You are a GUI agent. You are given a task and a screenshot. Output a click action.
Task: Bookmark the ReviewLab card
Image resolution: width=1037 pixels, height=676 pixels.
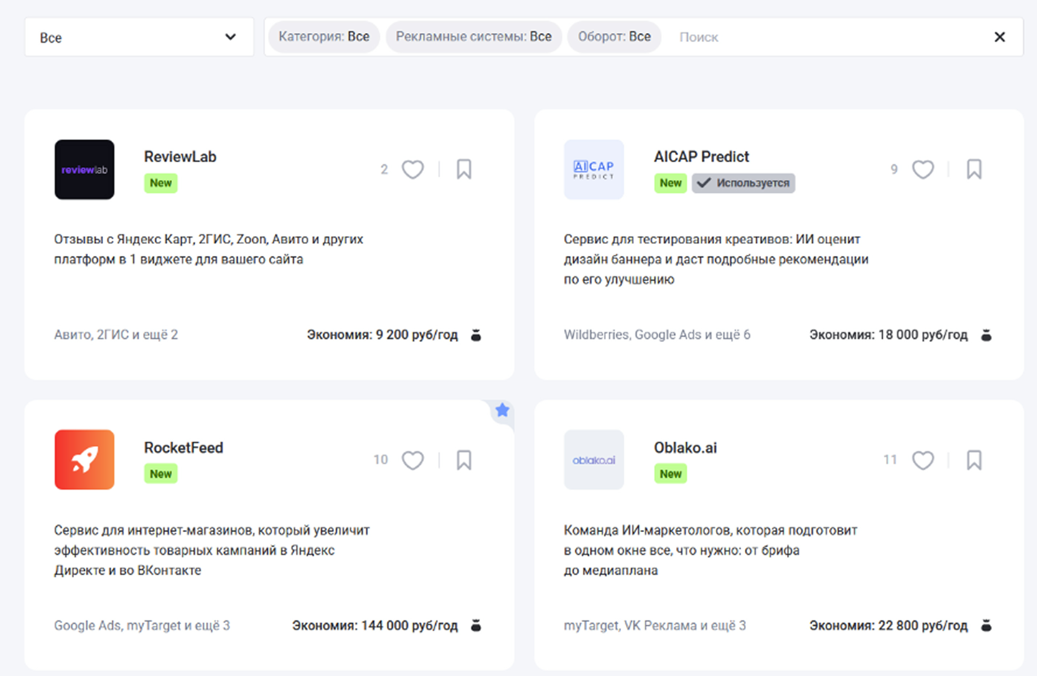point(464,170)
